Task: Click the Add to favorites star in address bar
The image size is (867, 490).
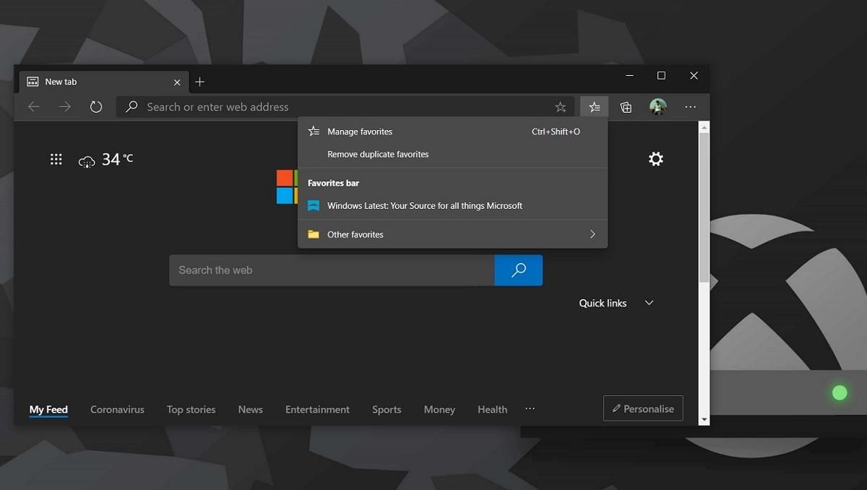Action: click(561, 106)
